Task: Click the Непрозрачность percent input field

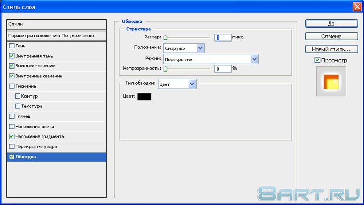Action: [223, 69]
